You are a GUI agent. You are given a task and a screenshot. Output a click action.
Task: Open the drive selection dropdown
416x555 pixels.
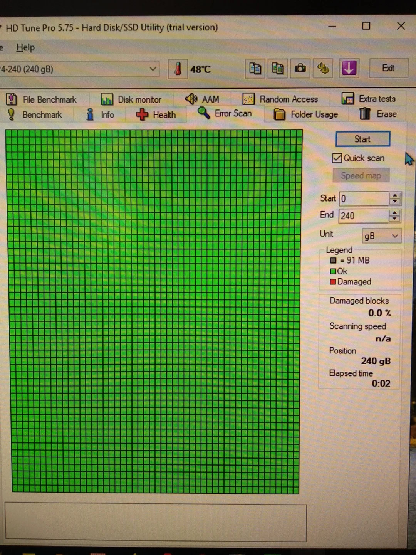[x=153, y=69]
